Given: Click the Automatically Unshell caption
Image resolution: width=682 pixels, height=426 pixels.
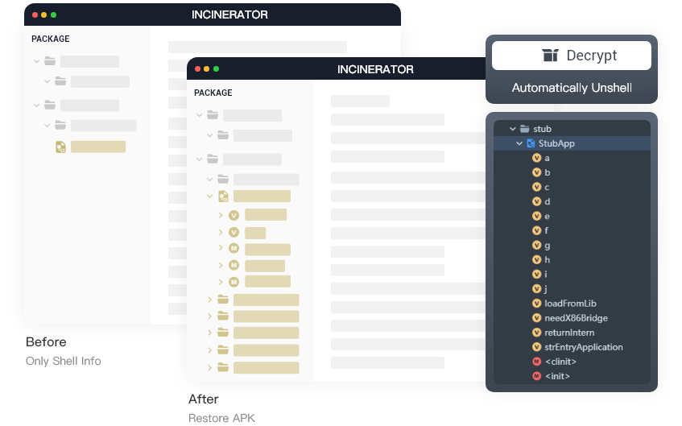Looking at the screenshot, I should click(x=572, y=88).
